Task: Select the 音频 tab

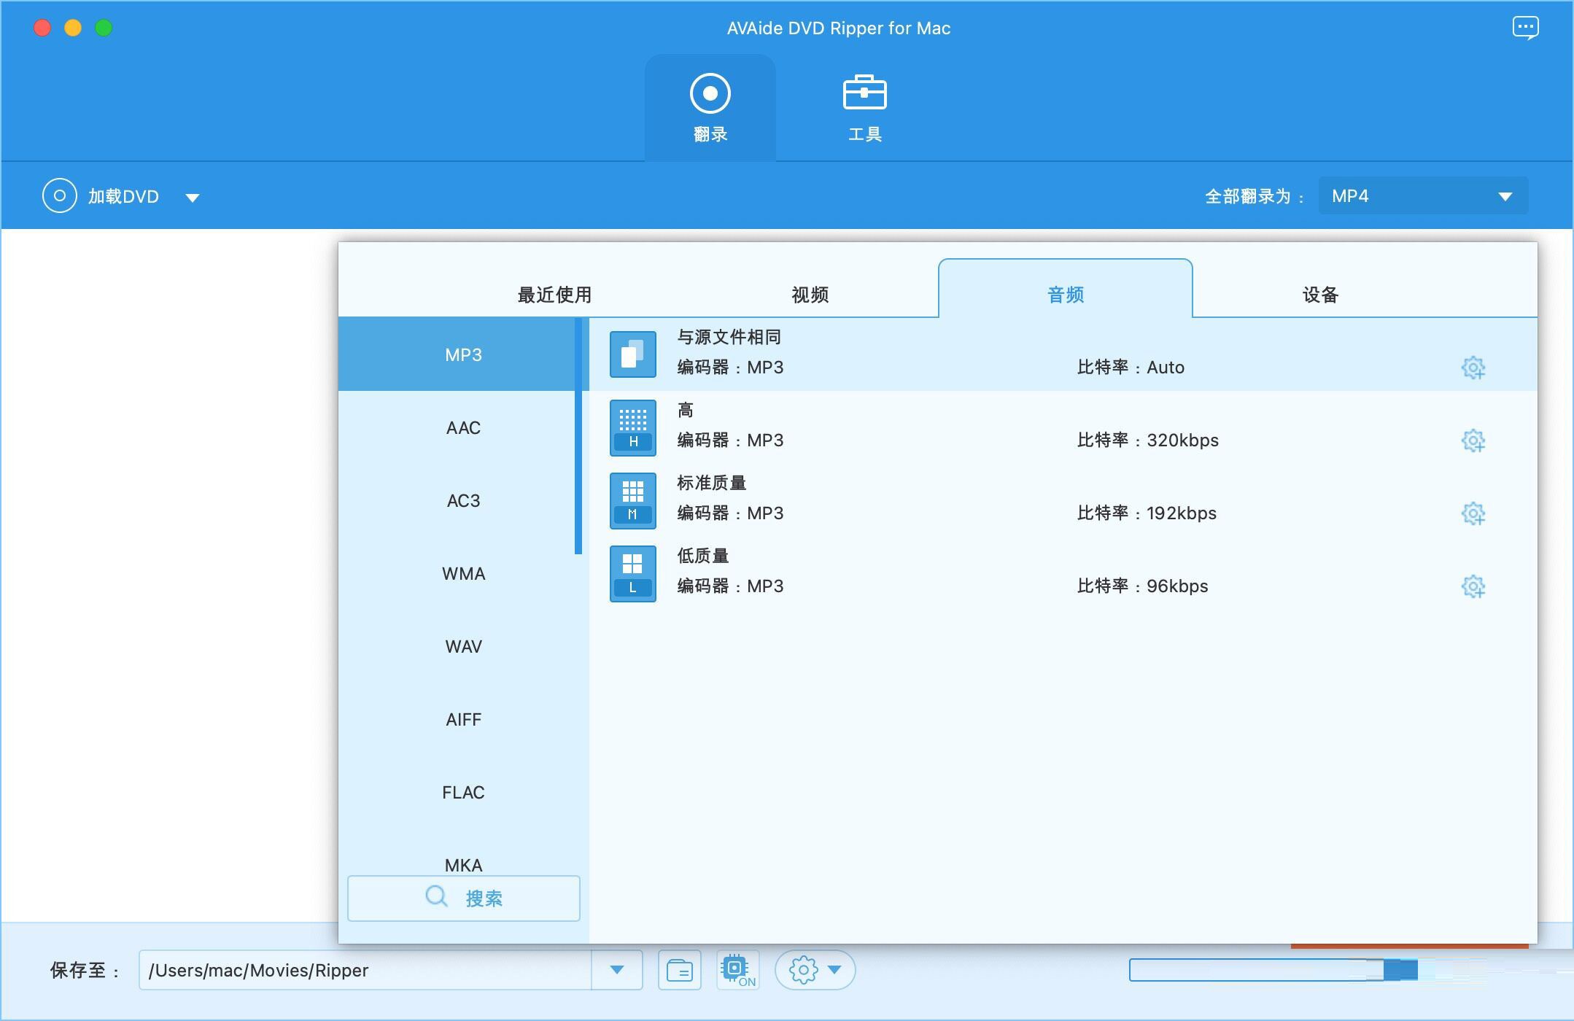Action: click(x=1065, y=289)
